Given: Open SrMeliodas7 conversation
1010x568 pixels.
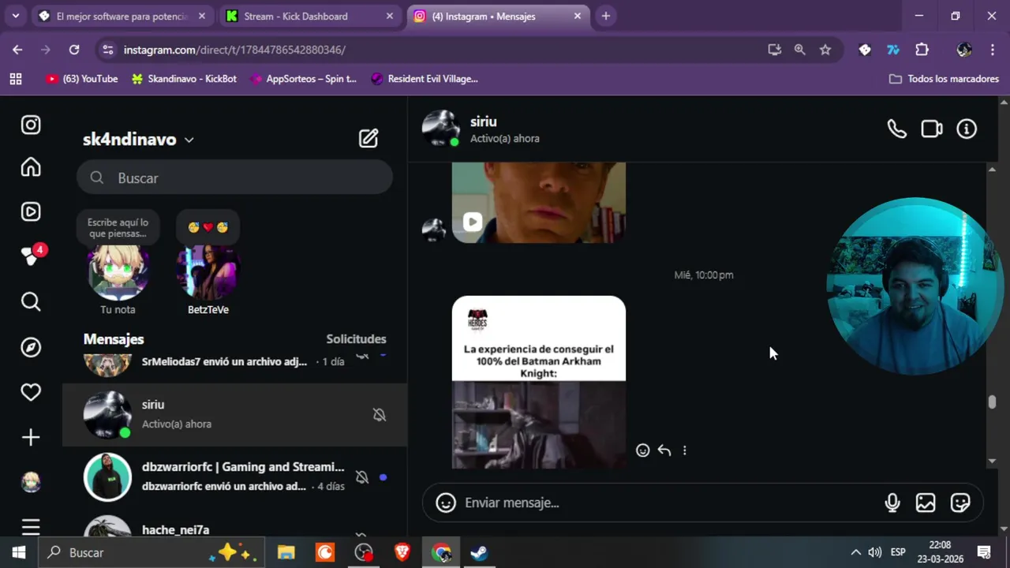Looking at the screenshot, I should click(235, 366).
